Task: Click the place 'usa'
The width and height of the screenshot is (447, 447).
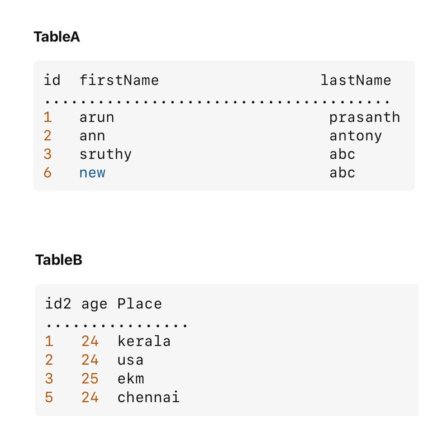Action: (131, 360)
